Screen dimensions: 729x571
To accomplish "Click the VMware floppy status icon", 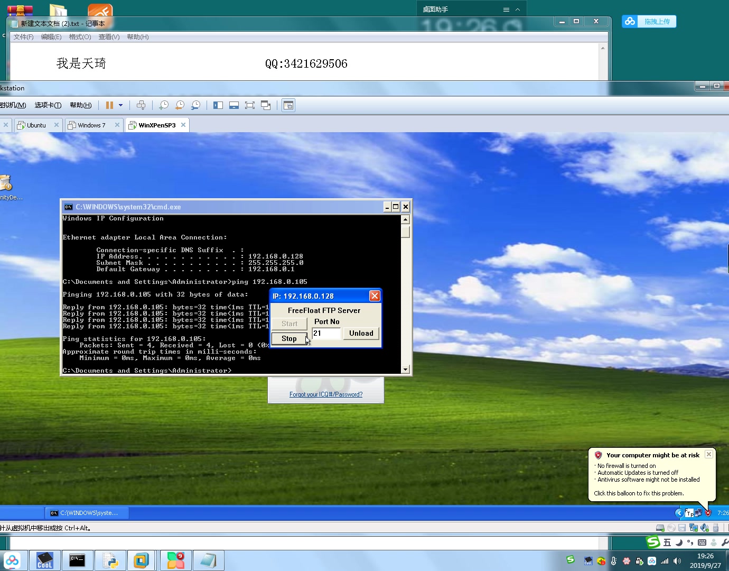I will (682, 528).
